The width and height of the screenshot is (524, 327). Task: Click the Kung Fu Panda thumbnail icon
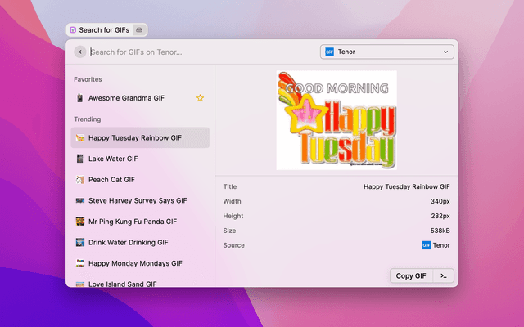(x=80, y=222)
